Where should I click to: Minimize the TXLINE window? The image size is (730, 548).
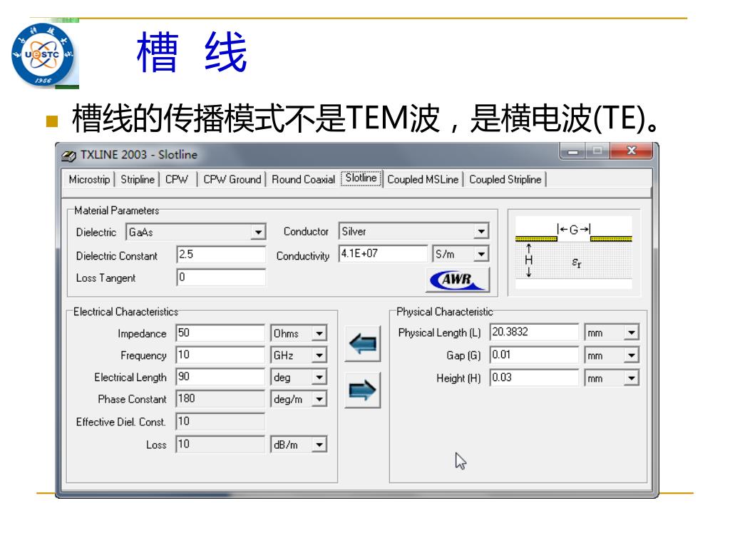point(572,151)
